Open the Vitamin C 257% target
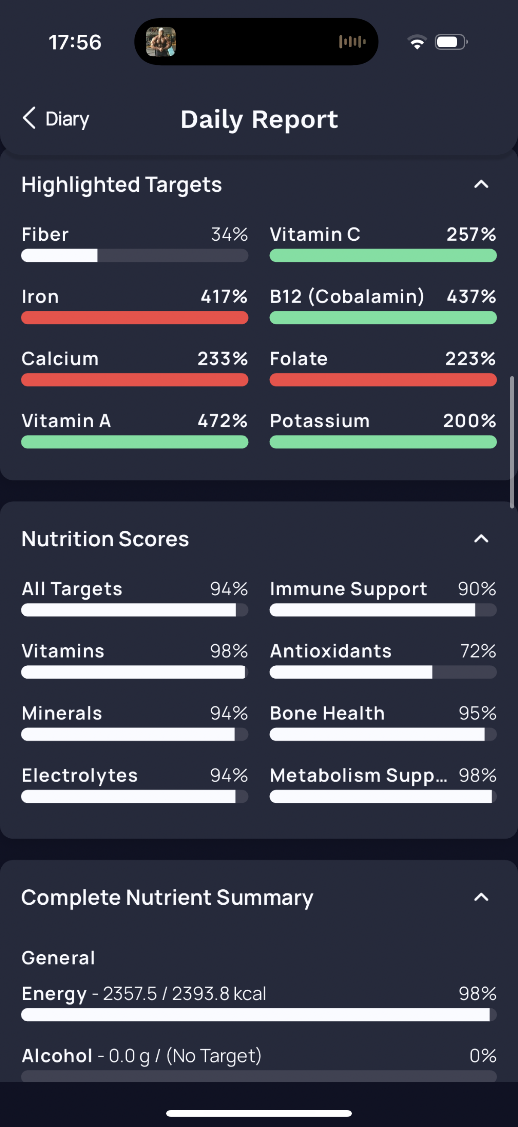The image size is (518, 1127). 383,243
